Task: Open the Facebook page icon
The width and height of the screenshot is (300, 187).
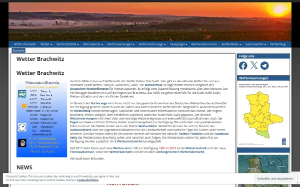Action: (243, 66)
